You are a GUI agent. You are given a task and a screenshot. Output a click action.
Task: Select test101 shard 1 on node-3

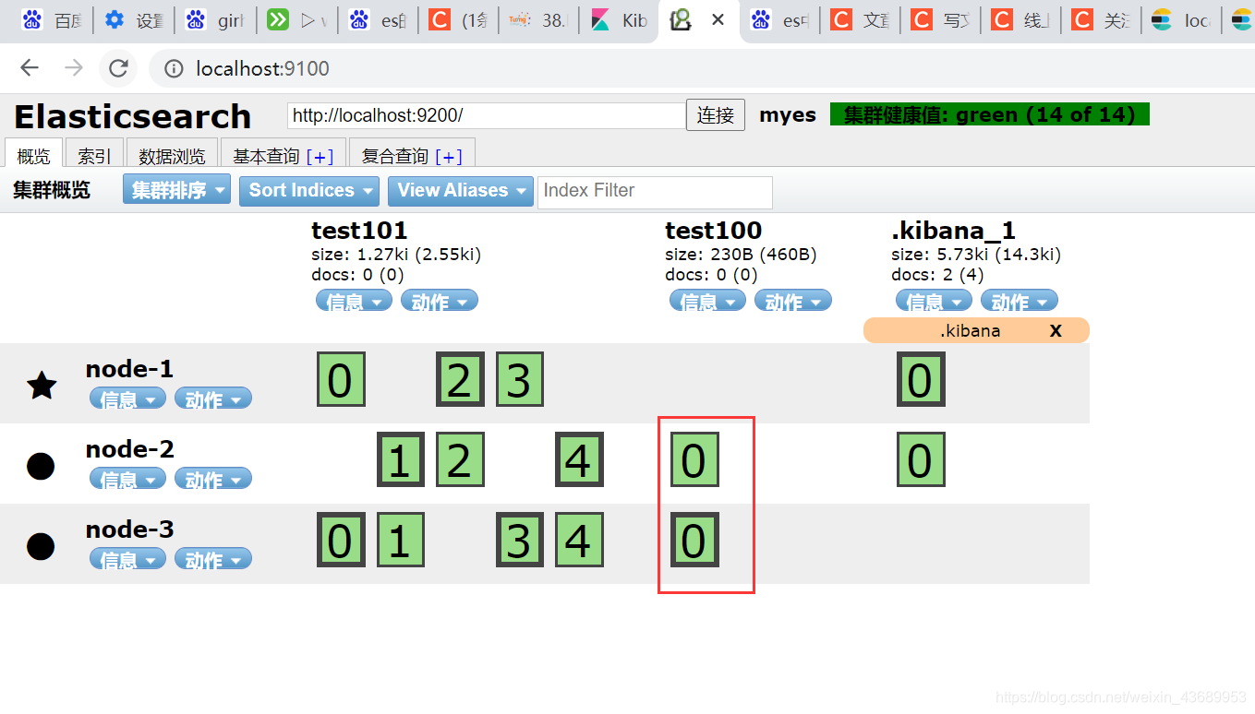tap(401, 540)
